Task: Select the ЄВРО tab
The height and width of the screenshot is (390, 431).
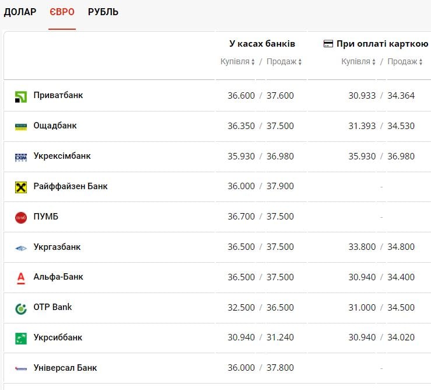Action: pos(62,12)
